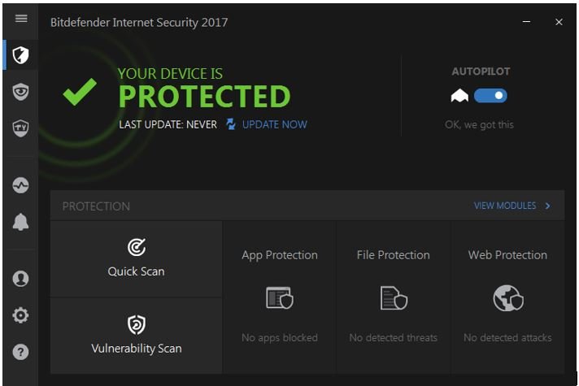
Task: Click Update Now link
Action: (x=274, y=124)
